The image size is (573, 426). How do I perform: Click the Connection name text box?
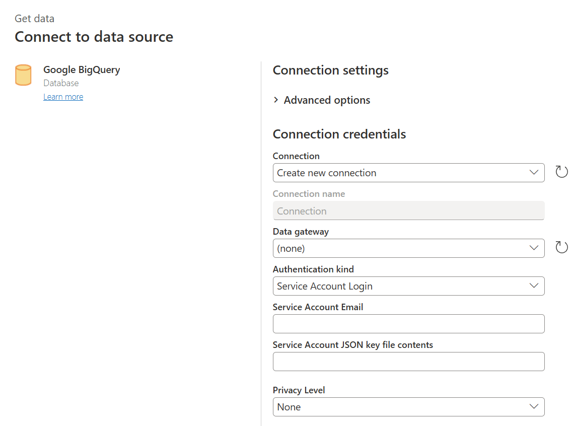coord(408,211)
